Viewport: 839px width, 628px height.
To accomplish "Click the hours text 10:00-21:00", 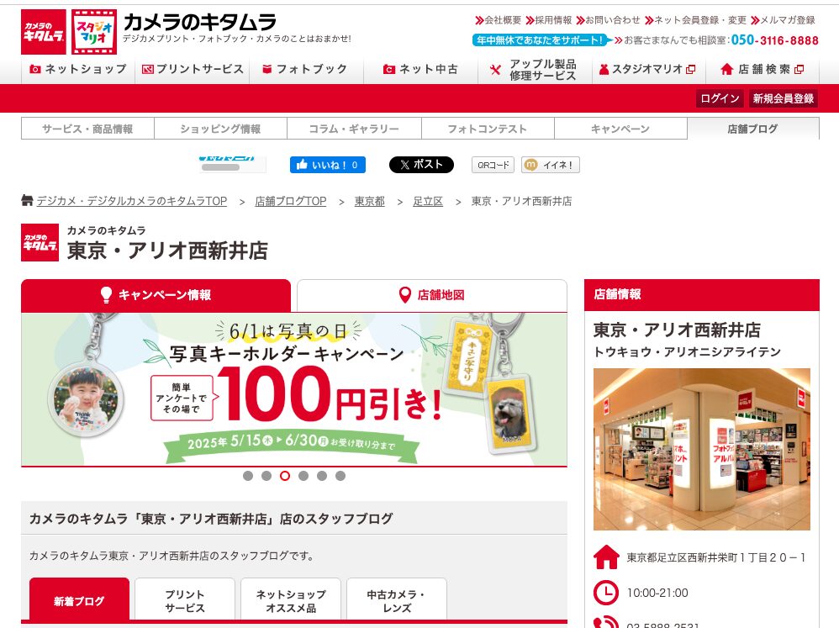I will (x=657, y=593).
